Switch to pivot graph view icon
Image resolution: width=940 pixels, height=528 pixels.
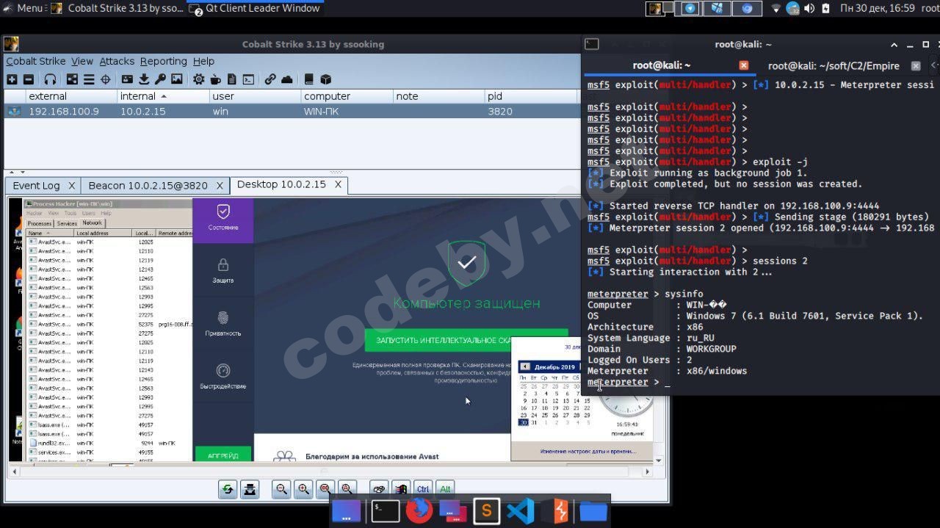click(x=72, y=79)
